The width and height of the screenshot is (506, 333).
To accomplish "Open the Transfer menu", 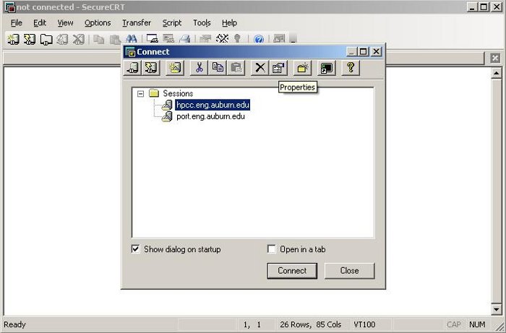I will [137, 23].
